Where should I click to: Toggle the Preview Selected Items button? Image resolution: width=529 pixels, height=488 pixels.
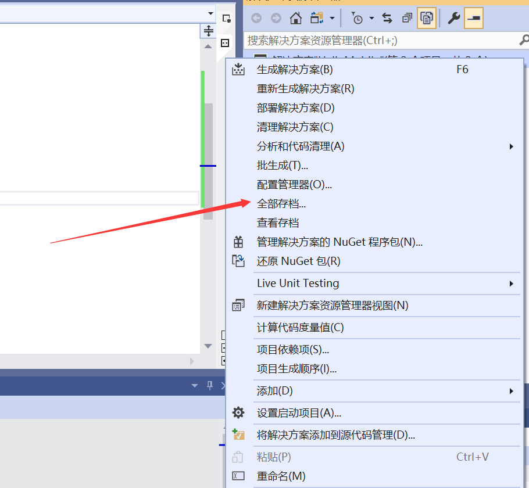[474, 18]
